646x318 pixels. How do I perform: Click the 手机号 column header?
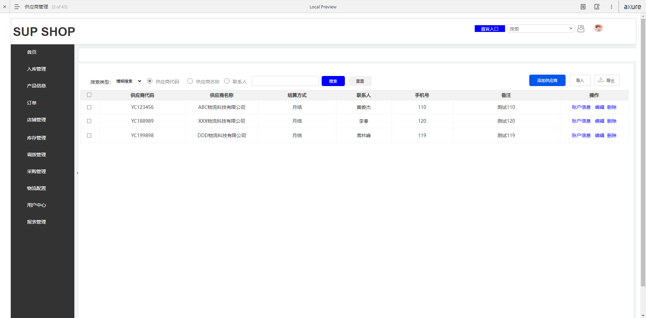(x=422, y=95)
